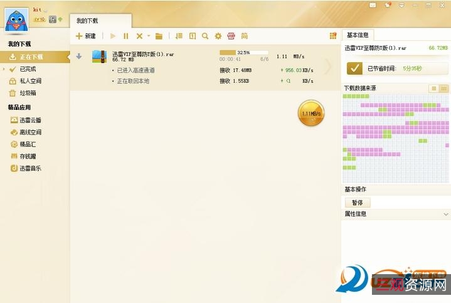The width and height of the screenshot is (451, 303).
Task: Switch to the 基本信息 tab
Action: click(x=358, y=35)
